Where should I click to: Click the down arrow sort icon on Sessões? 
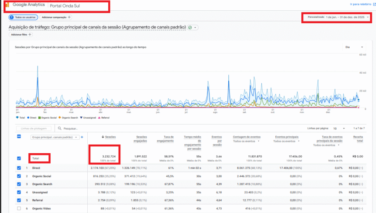tap(103, 137)
